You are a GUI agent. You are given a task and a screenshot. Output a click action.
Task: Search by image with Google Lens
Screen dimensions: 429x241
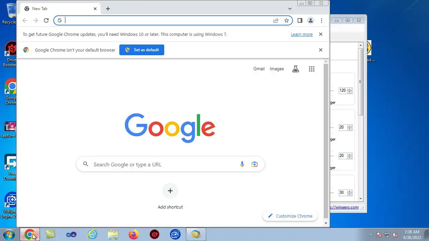tap(255, 164)
